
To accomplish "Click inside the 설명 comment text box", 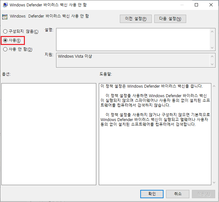I will tap(133, 40).
